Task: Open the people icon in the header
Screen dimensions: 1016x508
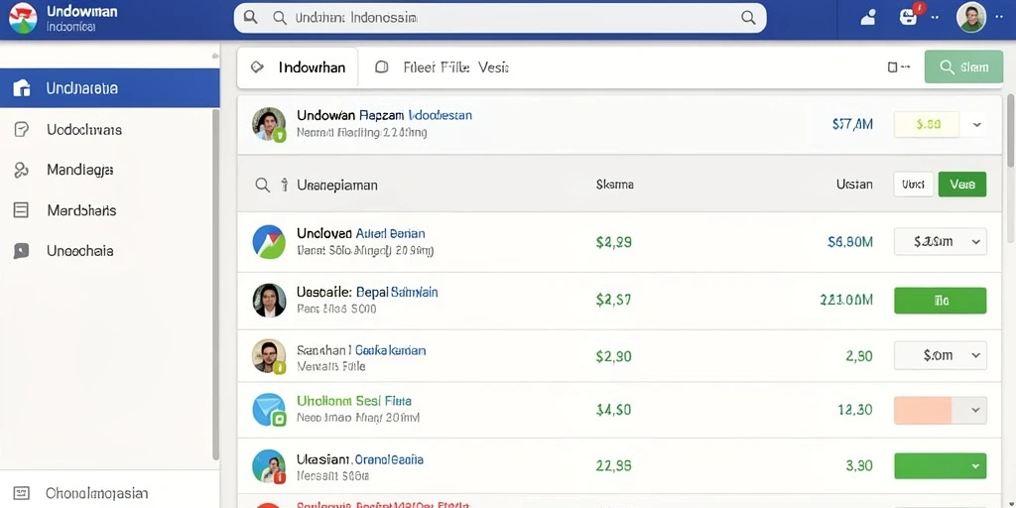Action: point(867,18)
